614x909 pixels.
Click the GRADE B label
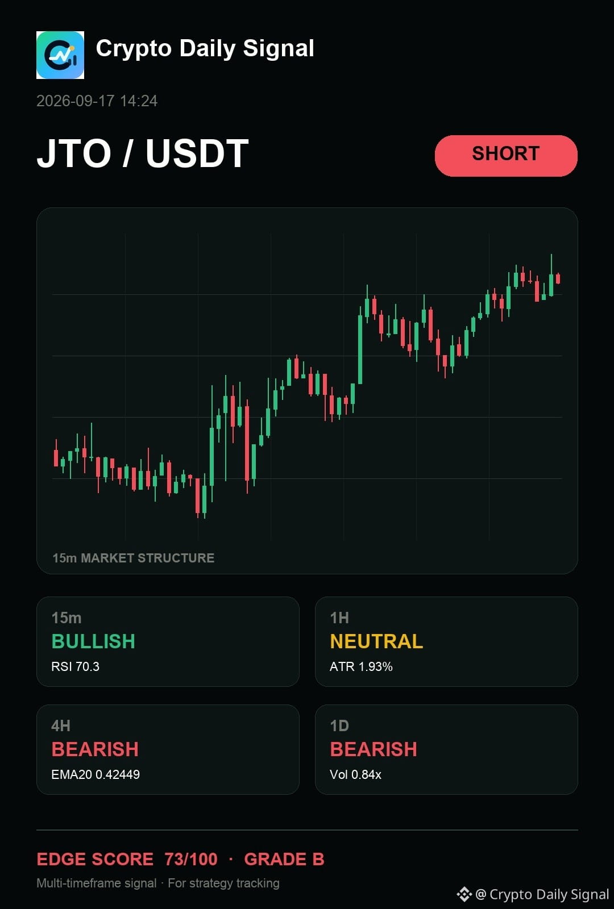pyautogui.click(x=284, y=859)
